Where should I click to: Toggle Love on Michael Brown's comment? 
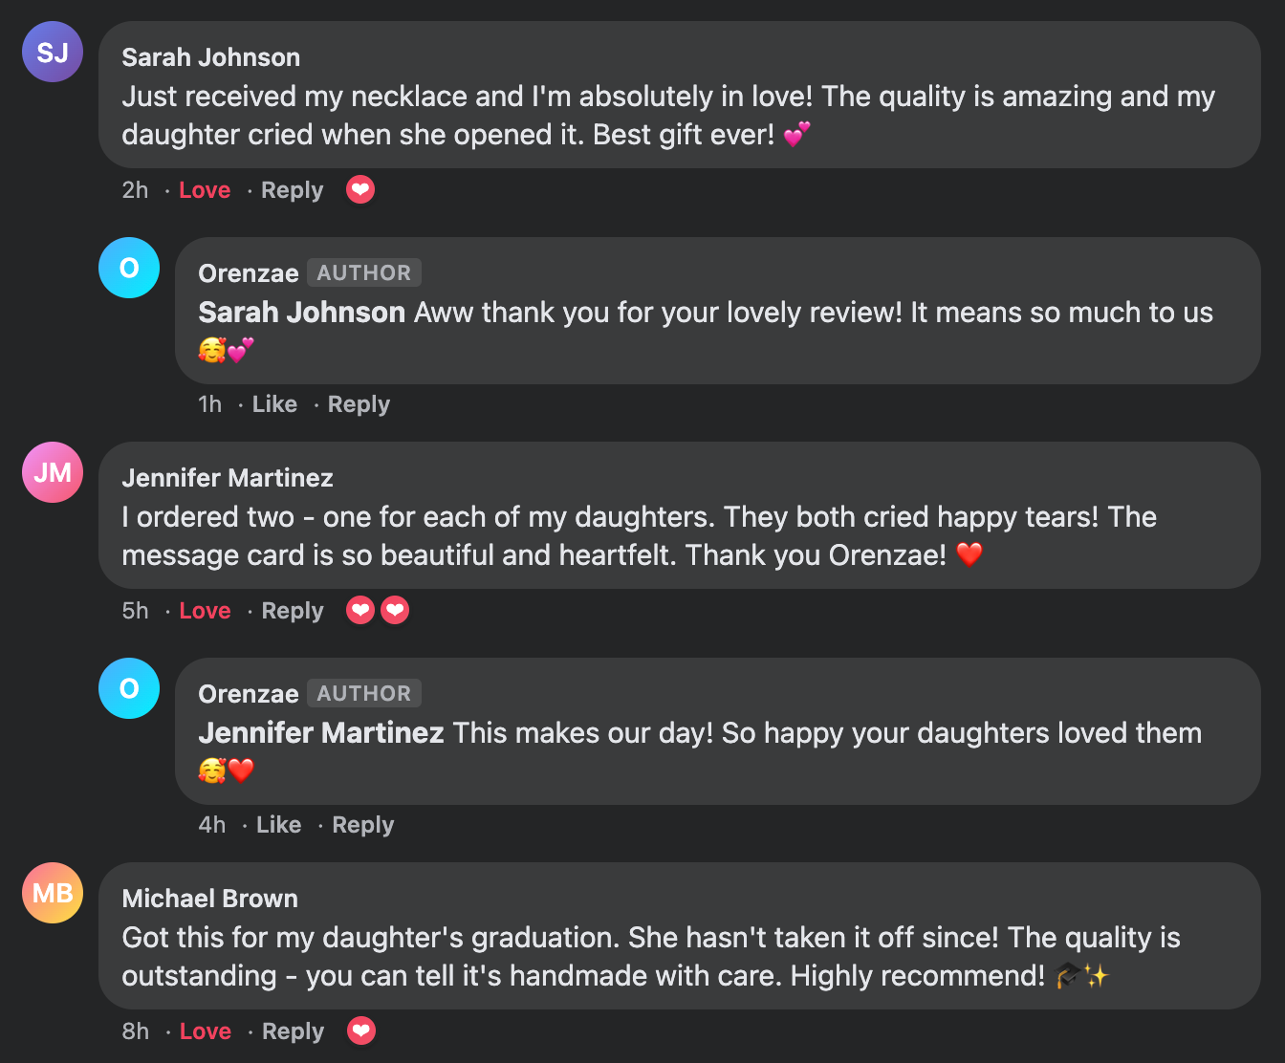[206, 1031]
